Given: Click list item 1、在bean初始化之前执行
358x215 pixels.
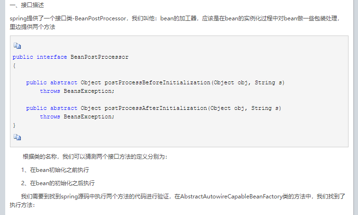Looking at the screenshot, I should [55, 170].
